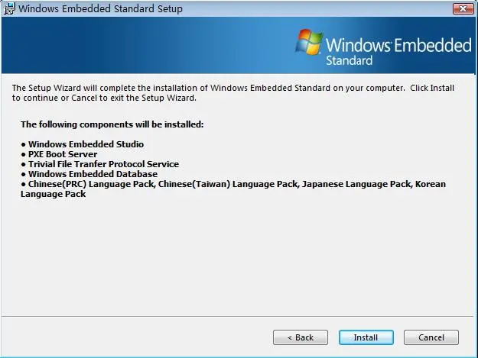
Task: Close the Setup window with red X
Action: point(460,8)
